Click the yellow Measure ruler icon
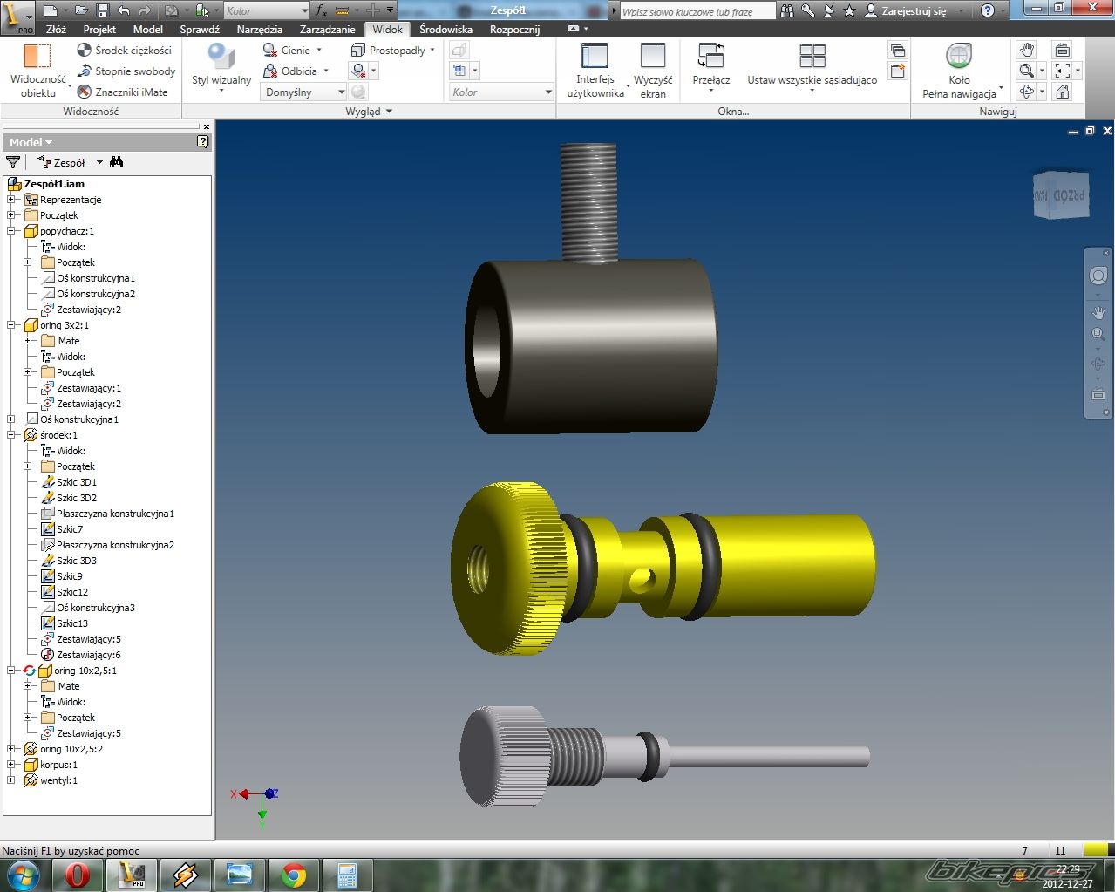Image resolution: width=1115 pixels, height=892 pixels. click(x=342, y=10)
